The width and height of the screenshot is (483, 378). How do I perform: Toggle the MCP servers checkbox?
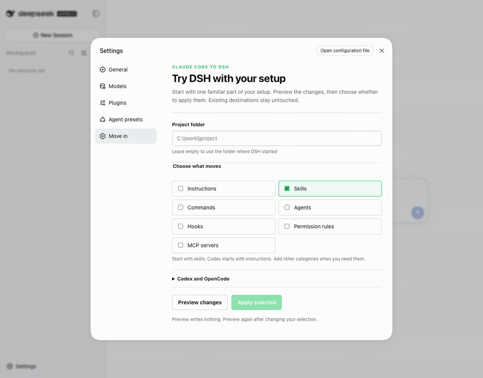[x=181, y=245]
